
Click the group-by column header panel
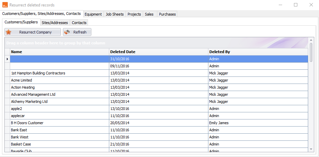(156, 43)
